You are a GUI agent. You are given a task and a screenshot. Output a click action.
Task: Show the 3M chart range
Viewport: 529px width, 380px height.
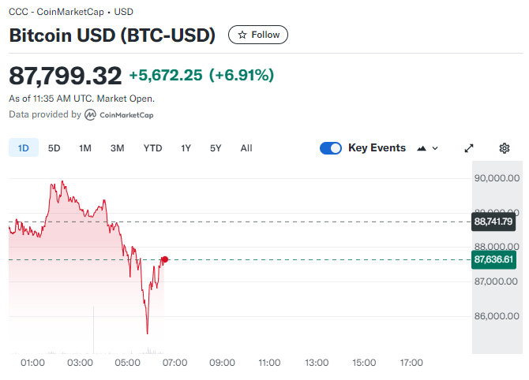pyautogui.click(x=117, y=148)
